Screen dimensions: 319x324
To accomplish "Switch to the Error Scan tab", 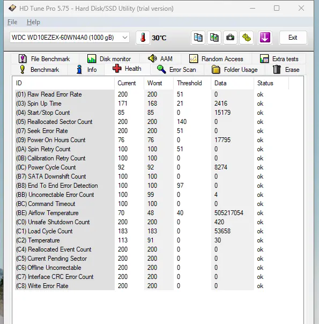I will coord(177,70).
